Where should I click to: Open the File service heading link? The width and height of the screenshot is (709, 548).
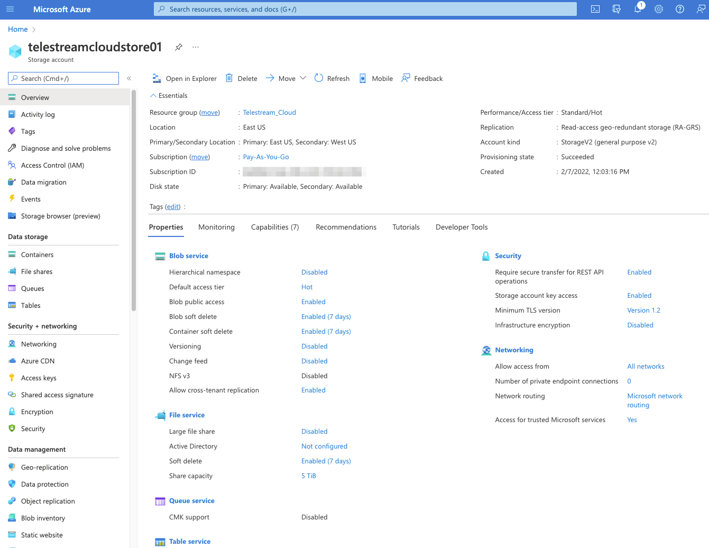coord(187,415)
